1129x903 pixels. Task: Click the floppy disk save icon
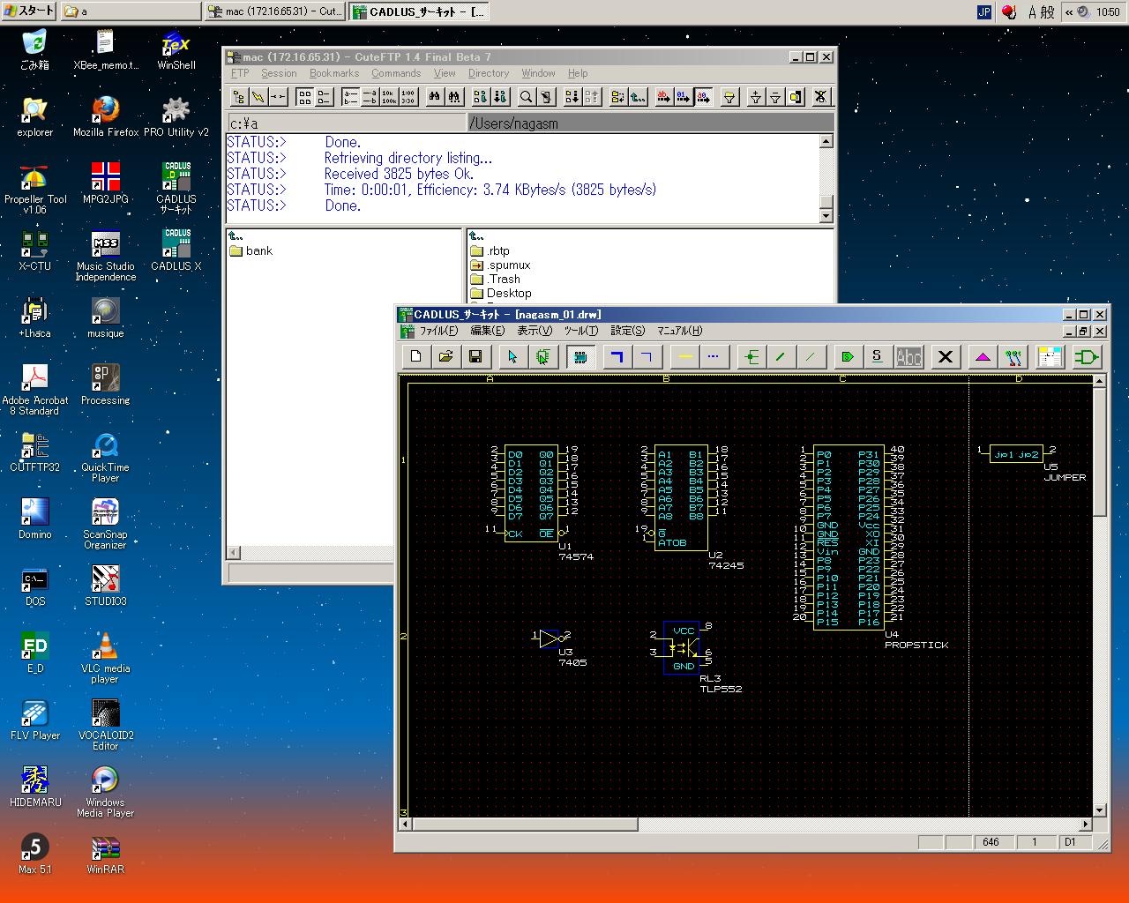pos(475,356)
